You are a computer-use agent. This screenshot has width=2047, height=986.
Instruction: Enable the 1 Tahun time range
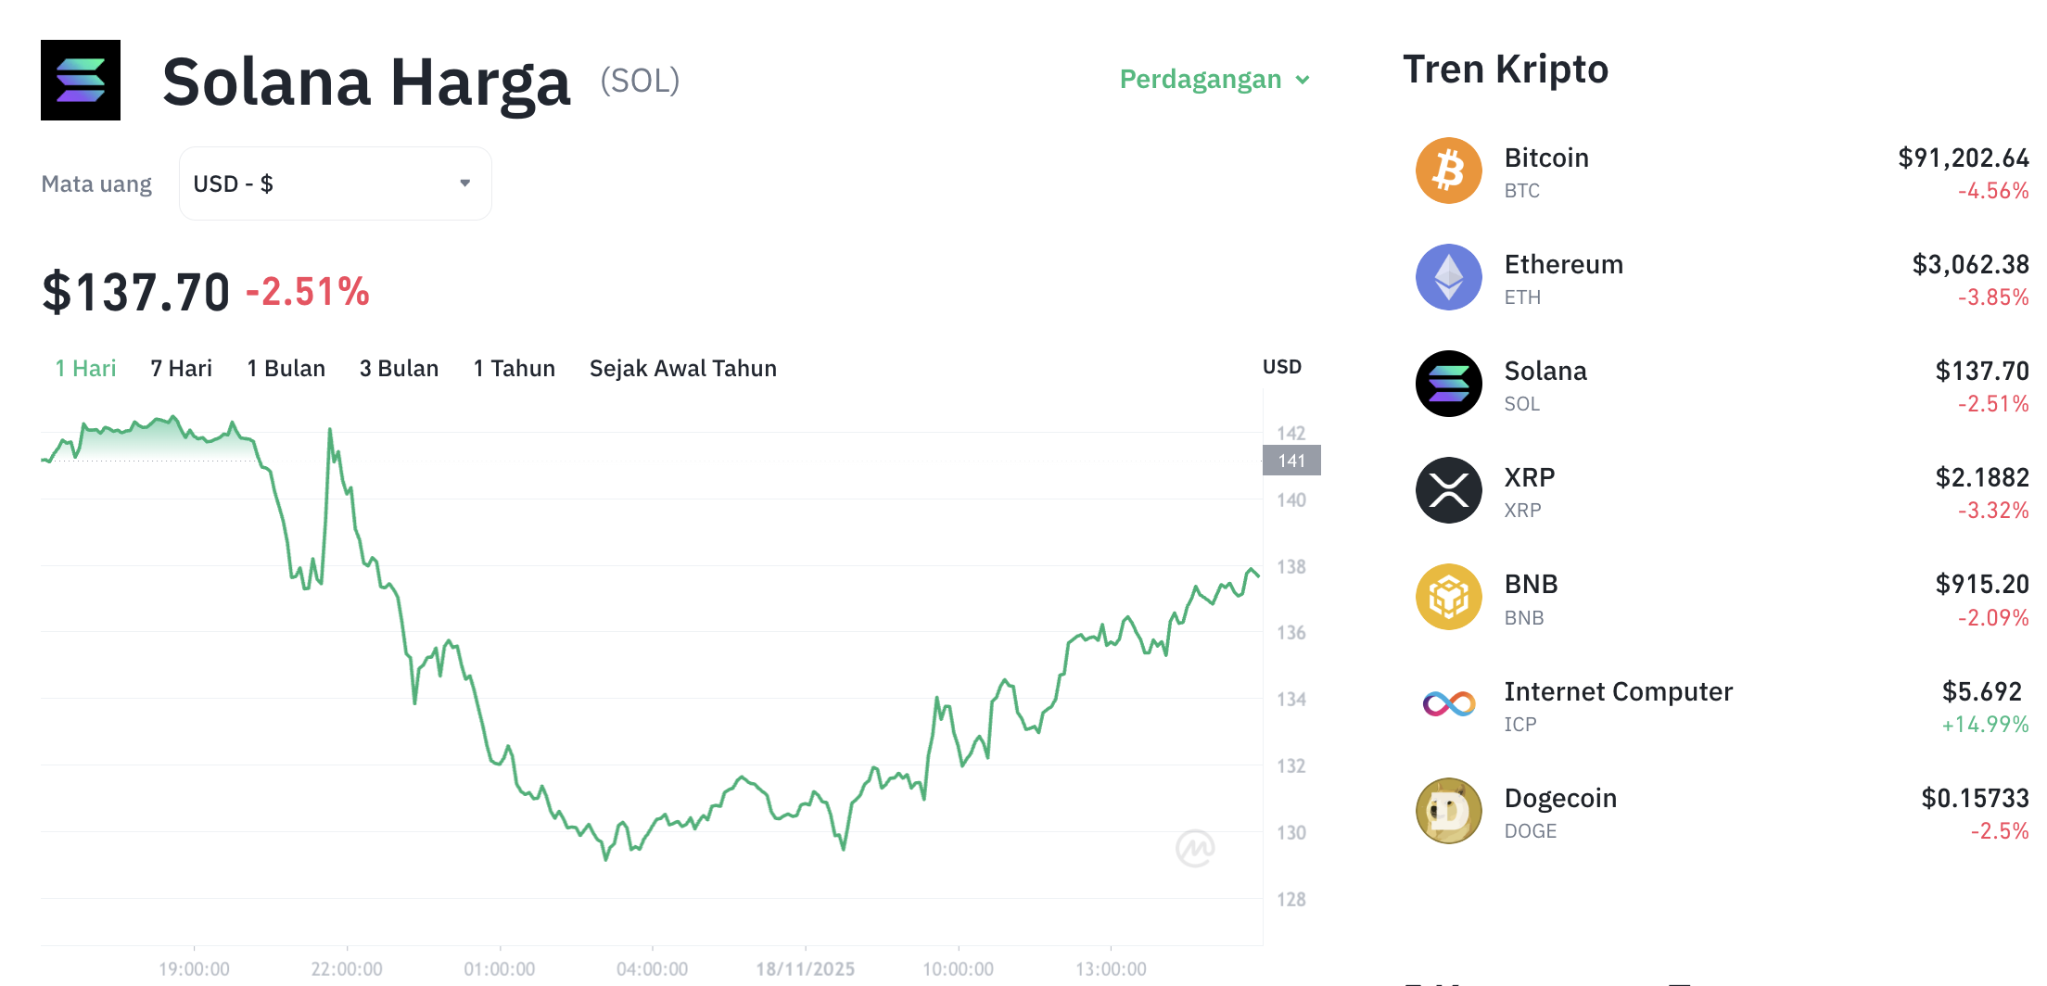tap(514, 368)
